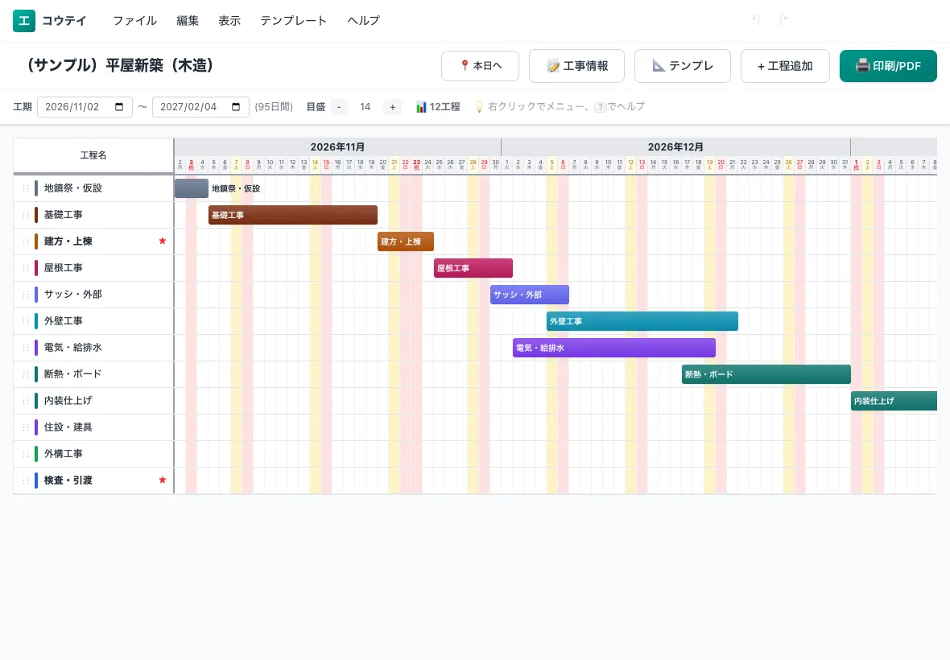The image size is (950, 660).
Task: Click red star on 検査・引渡 row
Action: (163, 481)
